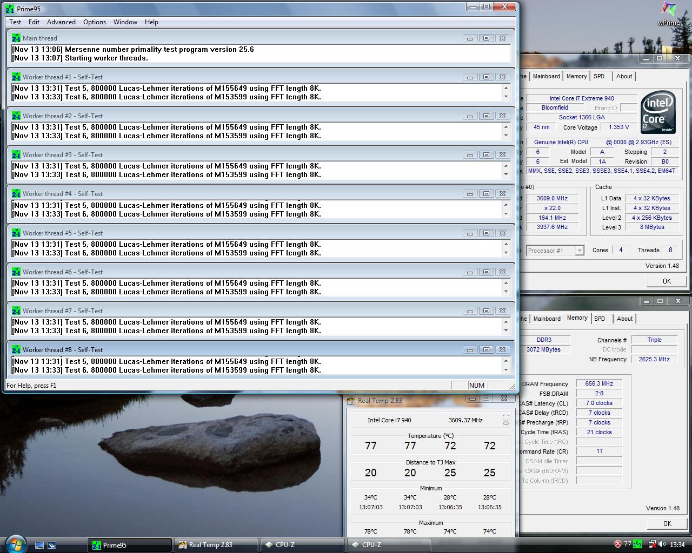Click the Main thread window icon
Screen dimensions: 692x553
tap(16, 38)
